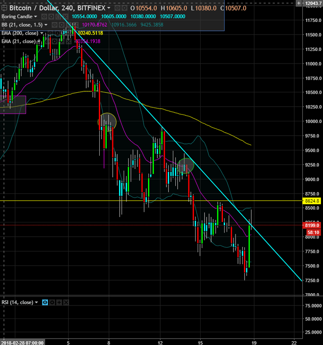Remove the RSI indicator with X icon
Image resolution: width=323 pixels, height=345 pixels.
click(x=66, y=302)
